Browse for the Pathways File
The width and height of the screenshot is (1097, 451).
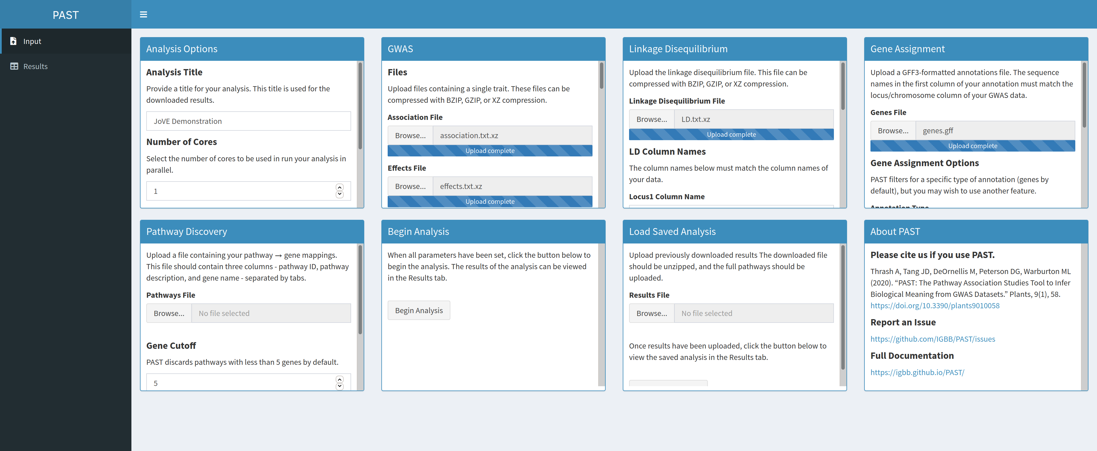click(169, 314)
